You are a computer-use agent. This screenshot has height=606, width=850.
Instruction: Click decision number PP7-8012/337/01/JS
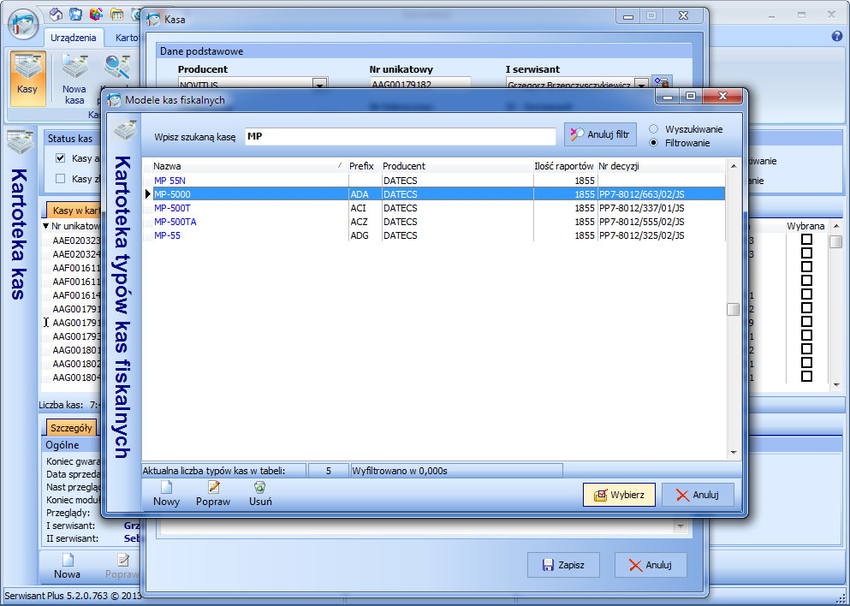(x=641, y=208)
